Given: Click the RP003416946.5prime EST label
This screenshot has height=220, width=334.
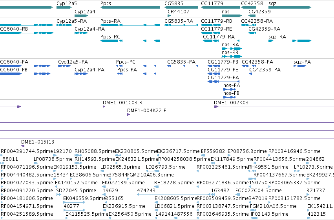Looking at the screenshot, I should point(294,151).
